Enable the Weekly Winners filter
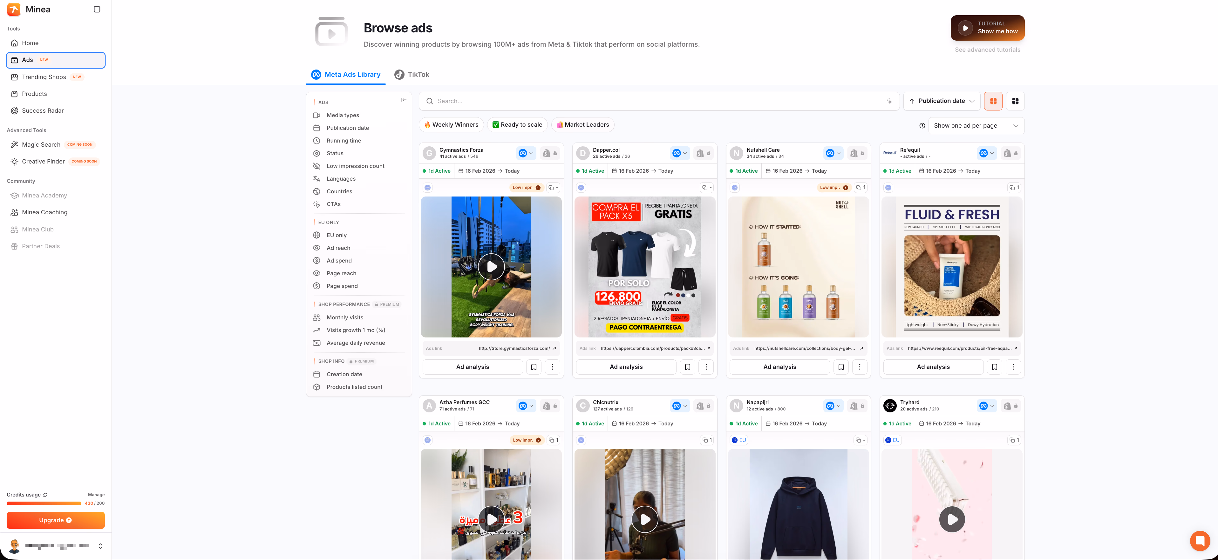The image size is (1218, 560). pos(451,125)
